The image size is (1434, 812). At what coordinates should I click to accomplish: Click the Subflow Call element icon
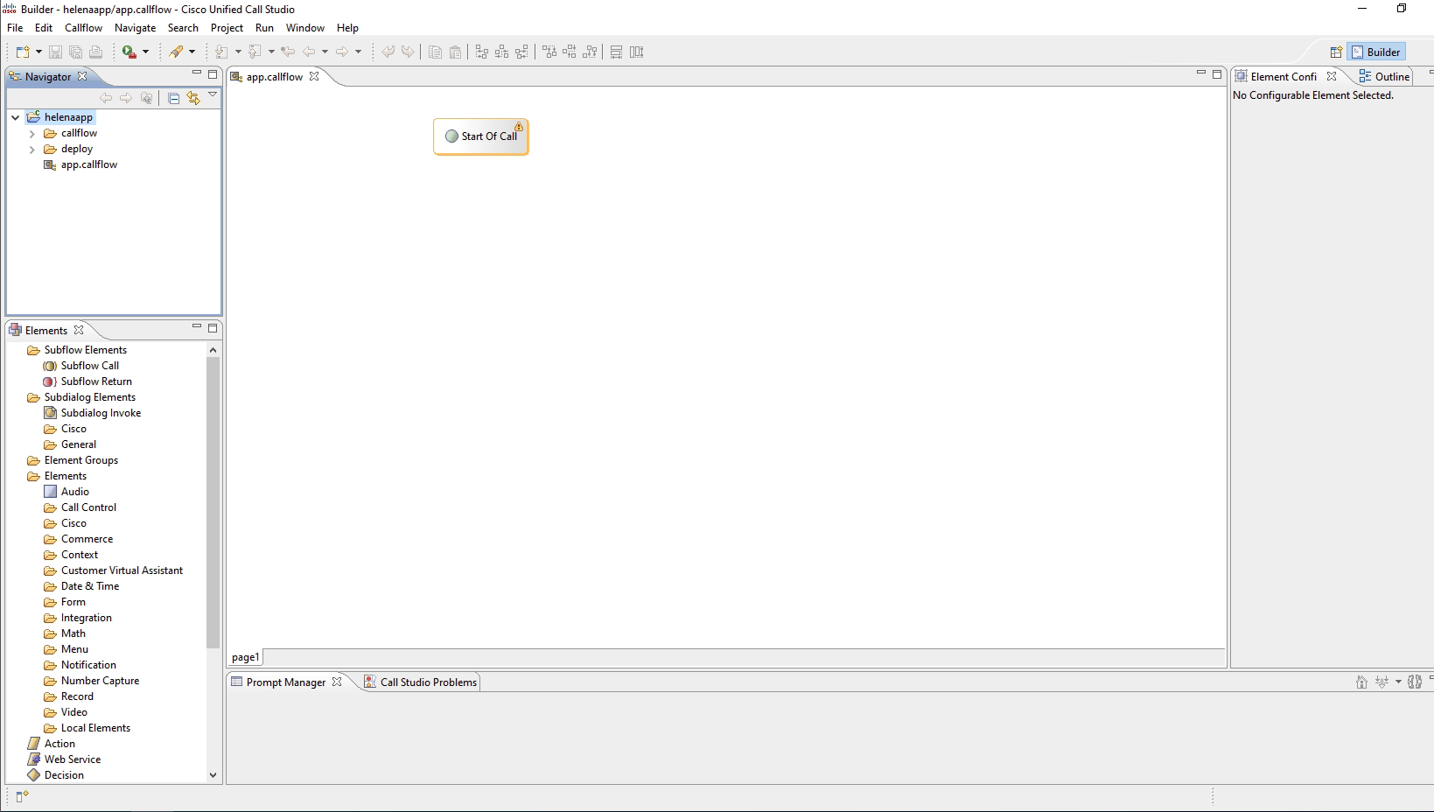click(51, 366)
